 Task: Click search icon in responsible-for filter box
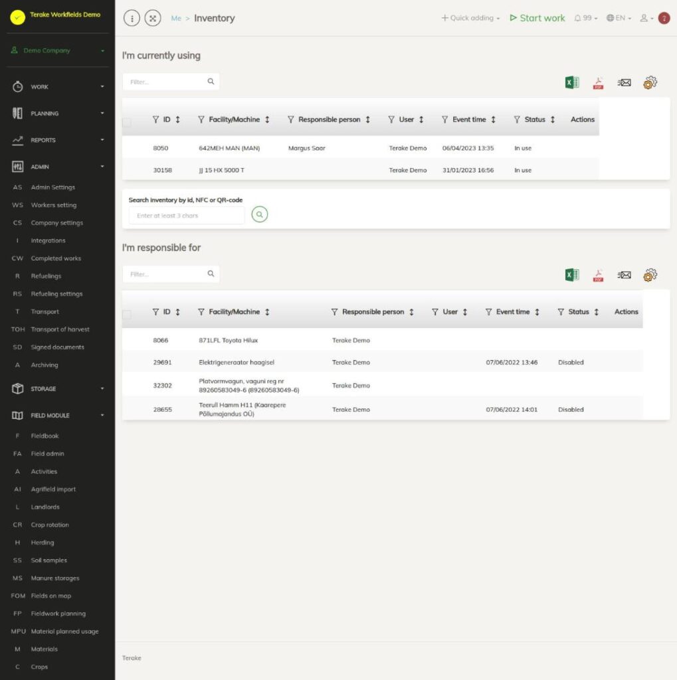[x=211, y=274]
